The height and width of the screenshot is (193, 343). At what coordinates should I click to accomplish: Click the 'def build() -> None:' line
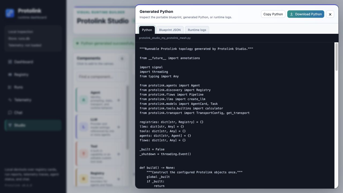click(x=157, y=168)
